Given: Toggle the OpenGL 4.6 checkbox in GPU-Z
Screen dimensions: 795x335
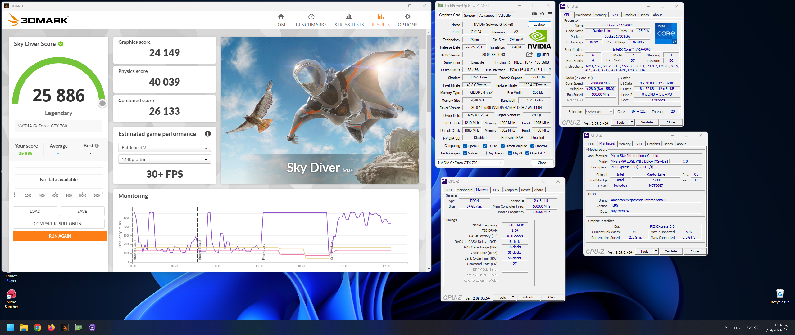Looking at the screenshot, I should [527, 153].
